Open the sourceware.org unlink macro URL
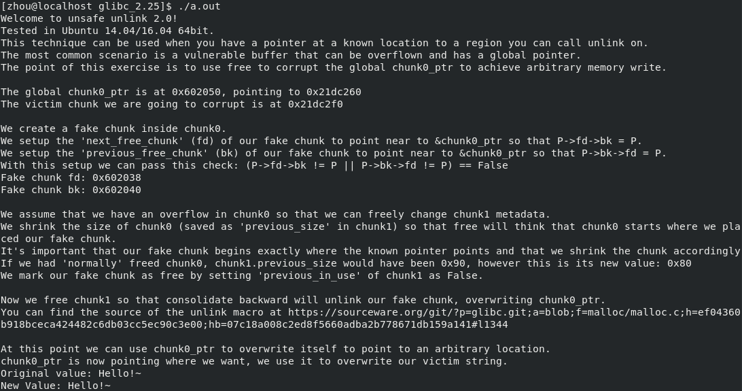The image size is (742, 391). pyautogui.click(x=514, y=312)
